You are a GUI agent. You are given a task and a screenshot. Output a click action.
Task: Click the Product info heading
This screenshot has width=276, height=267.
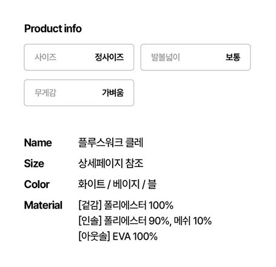(x=53, y=29)
